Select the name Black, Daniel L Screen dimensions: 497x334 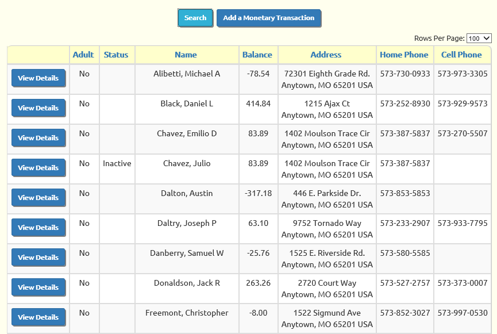(x=187, y=103)
